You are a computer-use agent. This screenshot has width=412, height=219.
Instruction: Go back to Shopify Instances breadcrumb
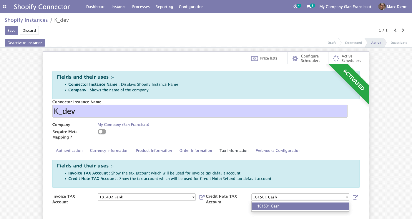coord(26,20)
